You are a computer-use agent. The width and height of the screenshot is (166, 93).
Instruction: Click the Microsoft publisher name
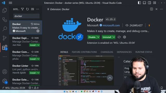[93, 25]
